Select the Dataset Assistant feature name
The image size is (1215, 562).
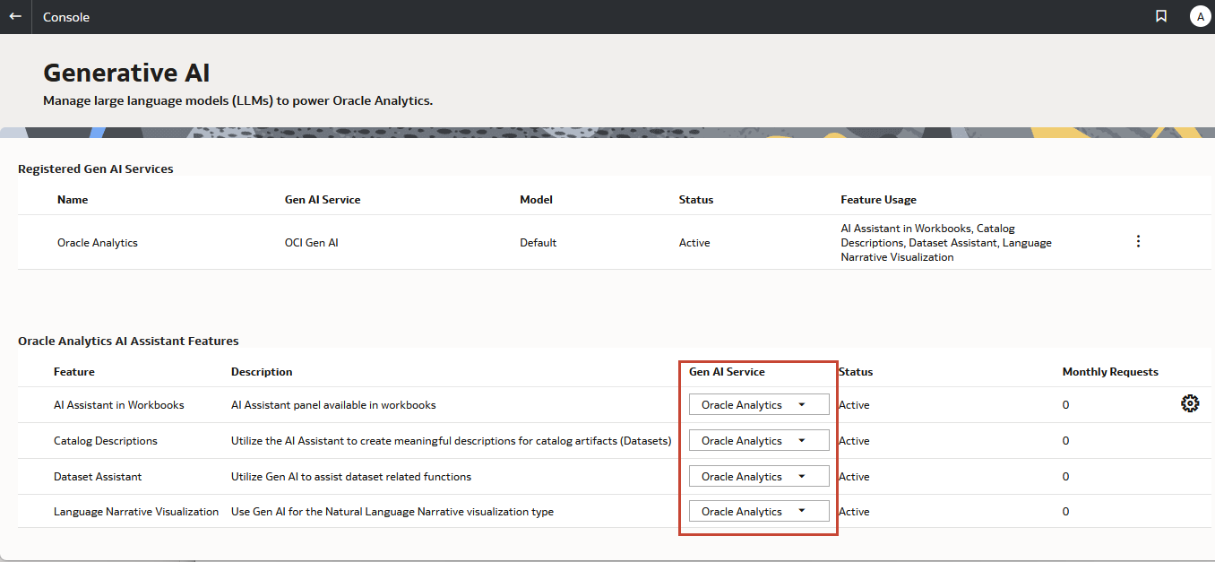click(98, 477)
